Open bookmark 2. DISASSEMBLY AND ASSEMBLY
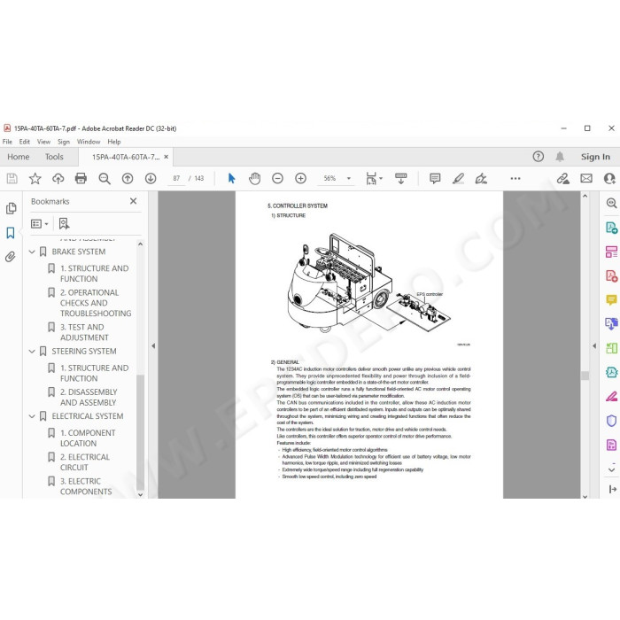 point(89,398)
